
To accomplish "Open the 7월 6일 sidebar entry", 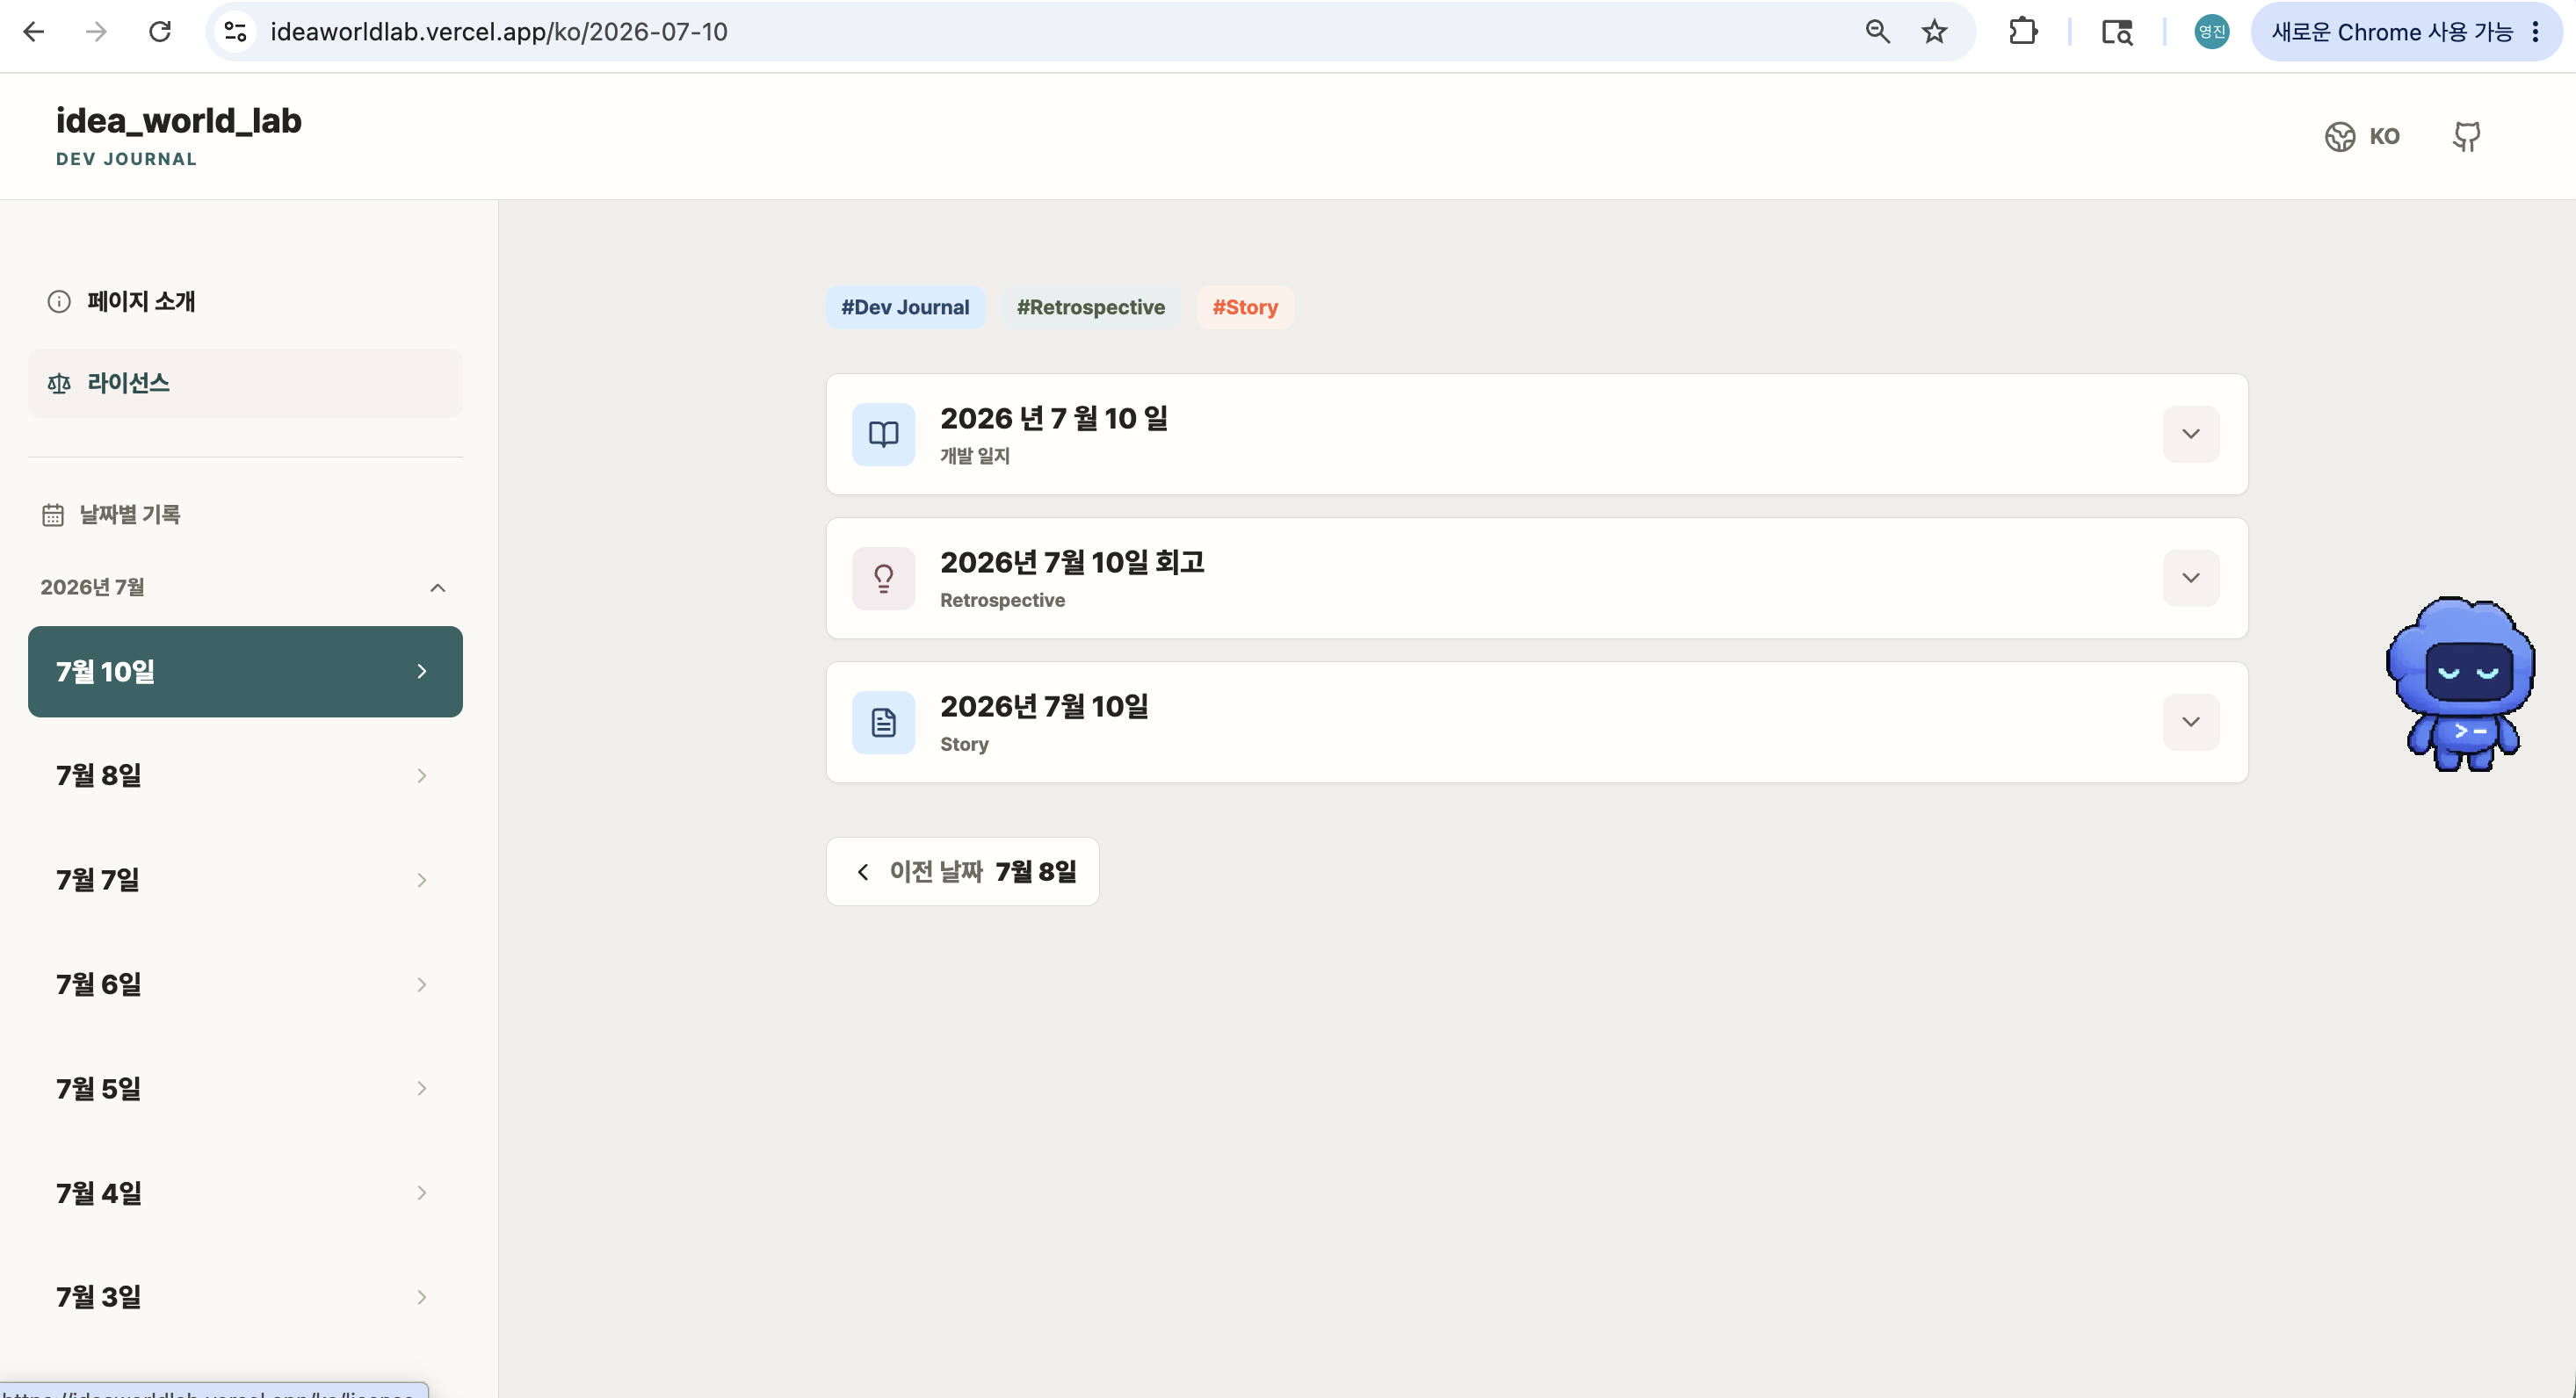I will coord(245,984).
